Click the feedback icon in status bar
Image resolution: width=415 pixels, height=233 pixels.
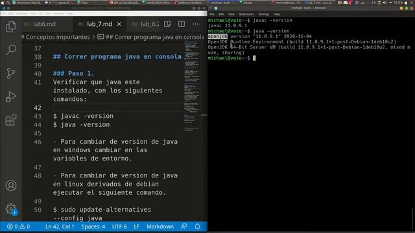pos(184,227)
